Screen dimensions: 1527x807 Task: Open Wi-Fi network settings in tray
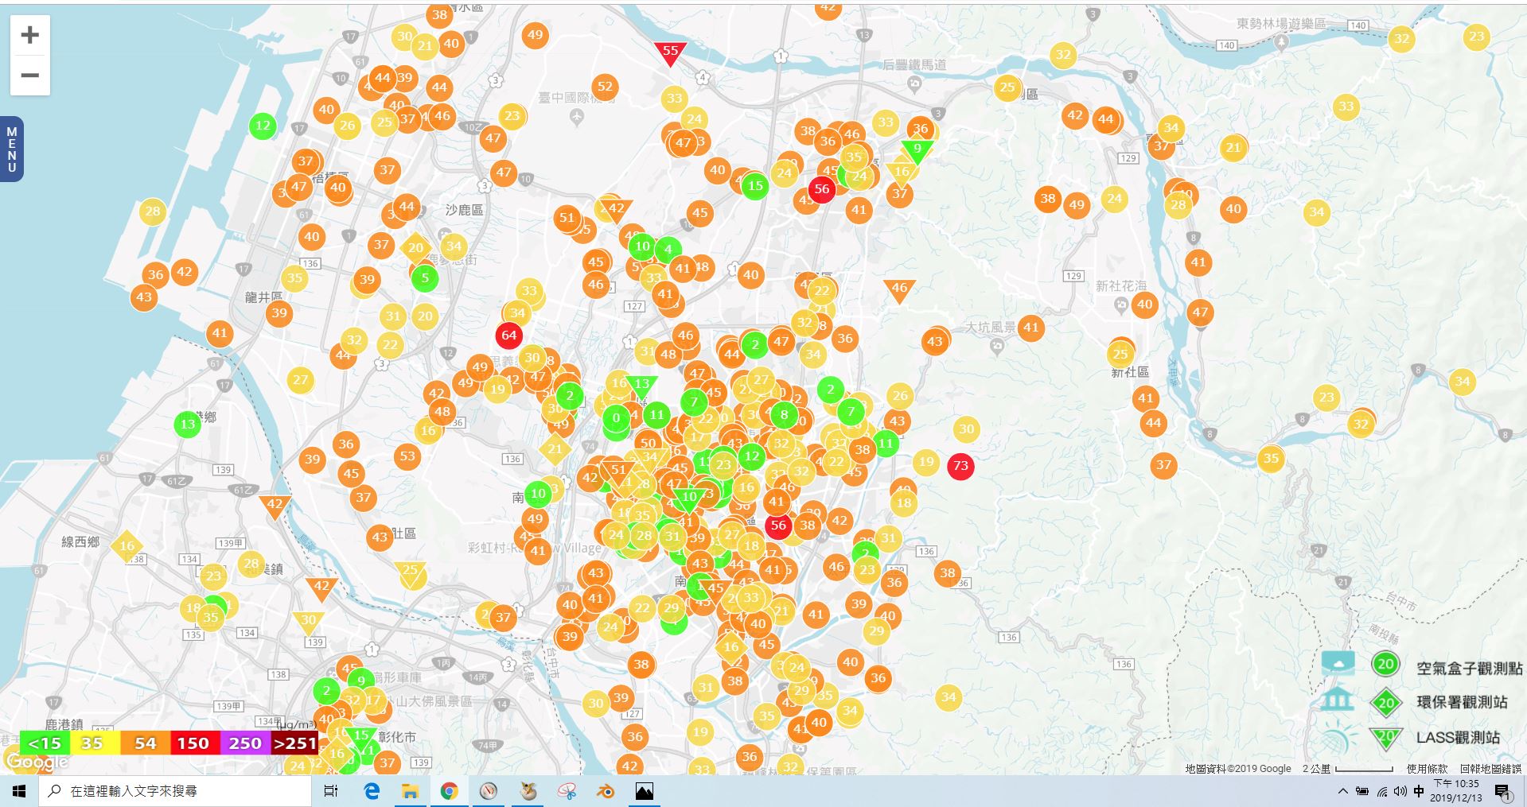(1382, 791)
